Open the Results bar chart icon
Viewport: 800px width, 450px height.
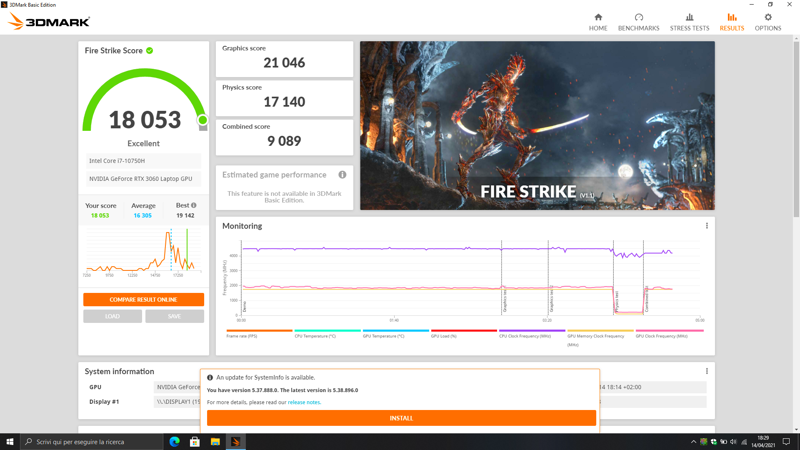click(x=732, y=17)
